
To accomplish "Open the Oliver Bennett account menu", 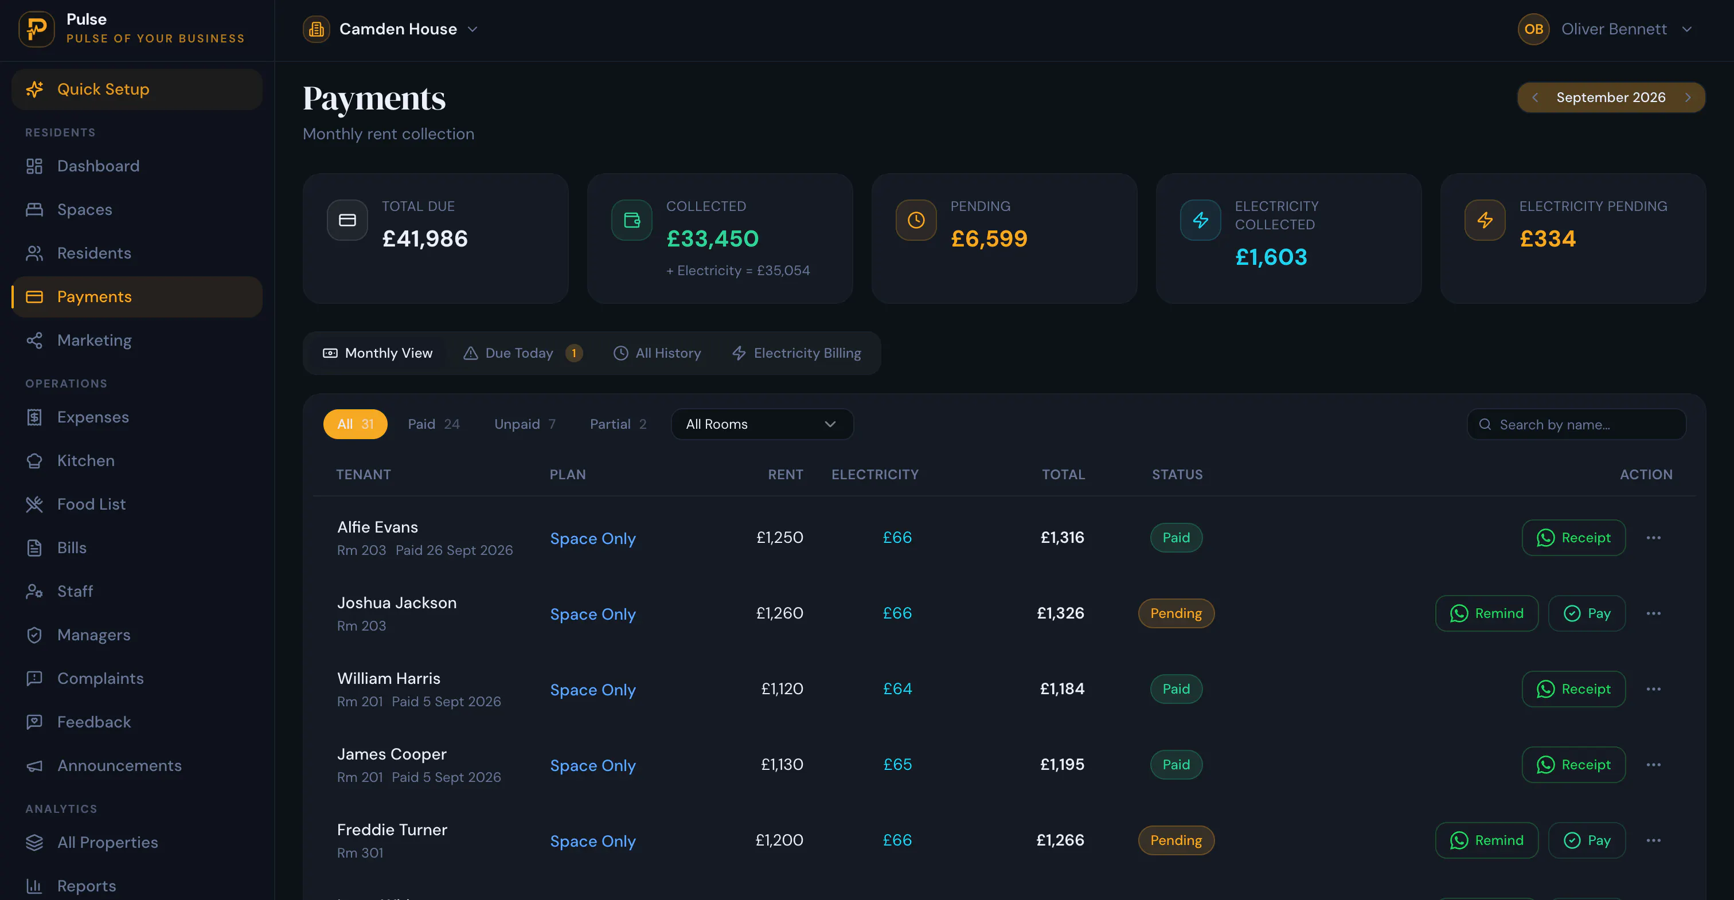I will pos(1606,29).
